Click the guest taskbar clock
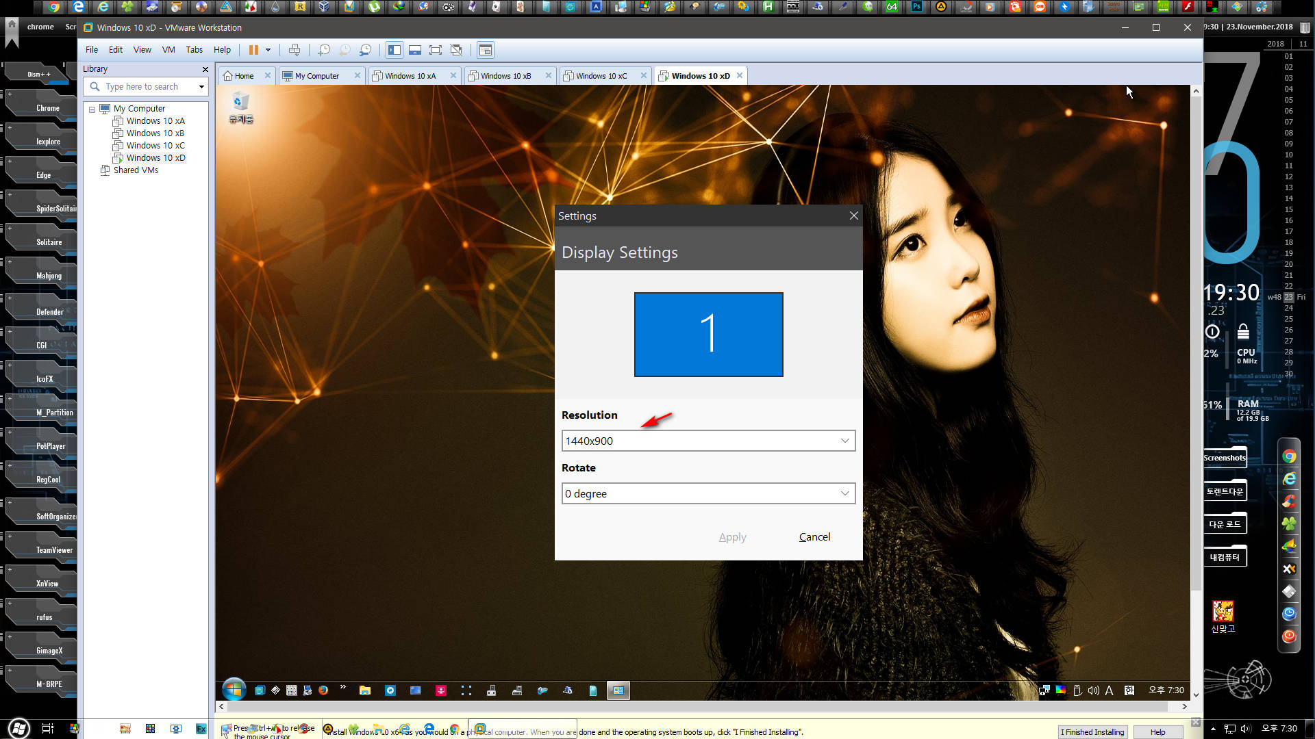This screenshot has width=1315, height=739. (x=1166, y=690)
